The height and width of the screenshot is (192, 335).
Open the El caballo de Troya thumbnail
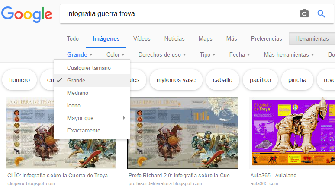[x=293, y=132]
